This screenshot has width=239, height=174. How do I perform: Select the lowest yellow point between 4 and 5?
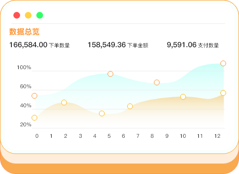pyautogui.click(x=102, y=113)
